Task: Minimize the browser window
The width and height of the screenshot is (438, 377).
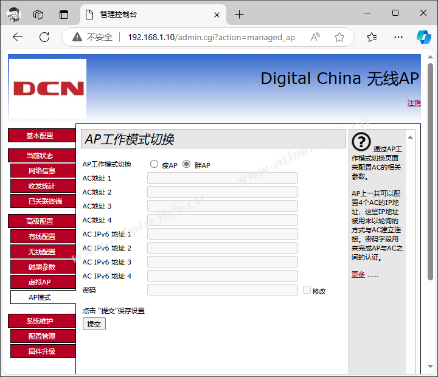Action: (367, 13)
